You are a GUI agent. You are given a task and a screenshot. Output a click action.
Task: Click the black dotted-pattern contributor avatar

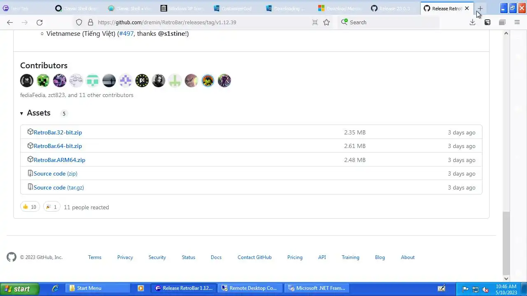pyautogui.click(x=142, y=81)
